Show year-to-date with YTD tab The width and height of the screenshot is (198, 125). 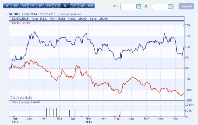[x=57, y=6]
